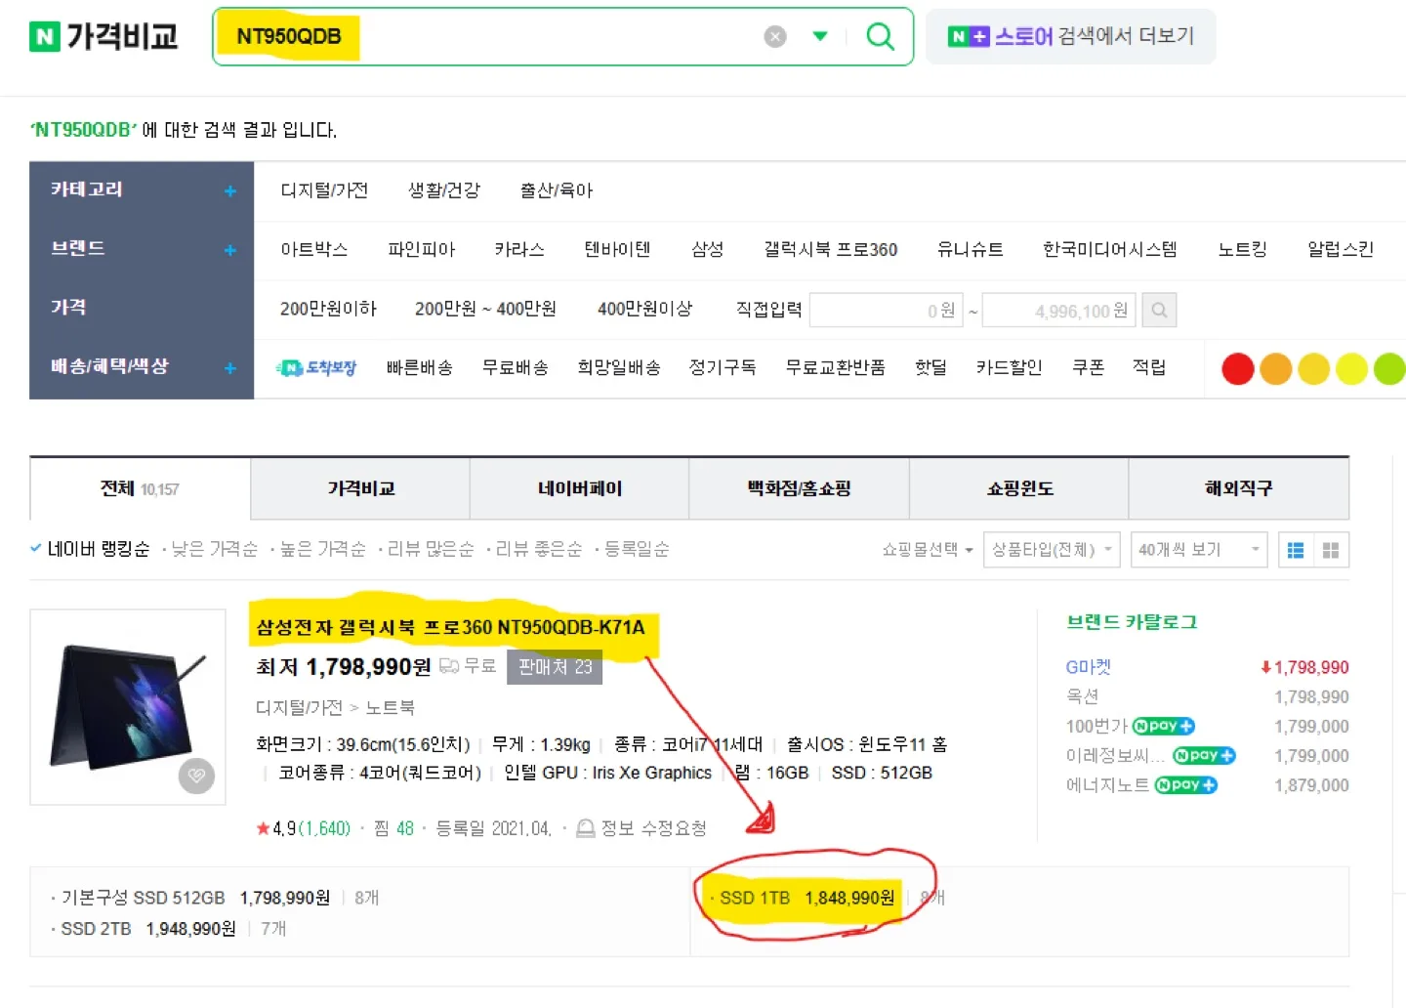Screen dimensions: 1406x1008
Task: Toggle 핫딜 filter
Action: [x=930, y=368]
